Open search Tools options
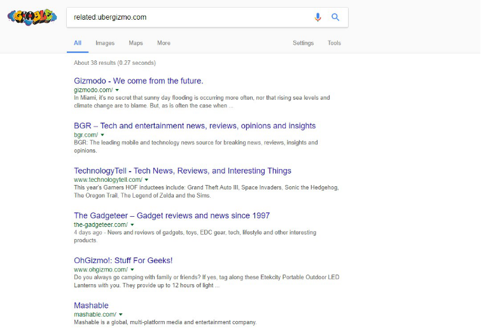 pyautogui.click(x=334, y=43)
